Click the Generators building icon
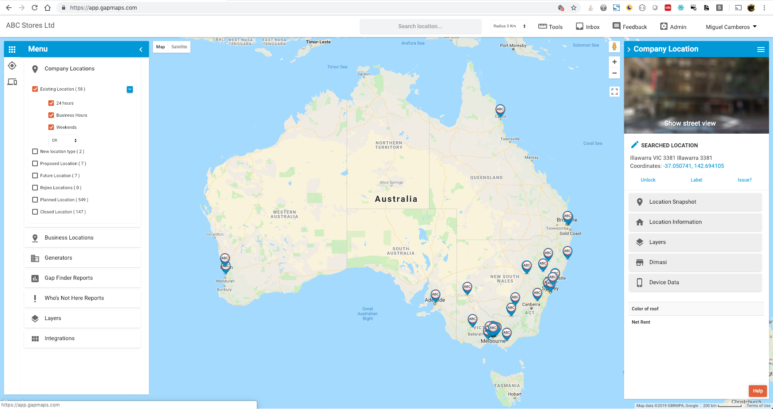This screenshot has height=409, width=773. 35,258
